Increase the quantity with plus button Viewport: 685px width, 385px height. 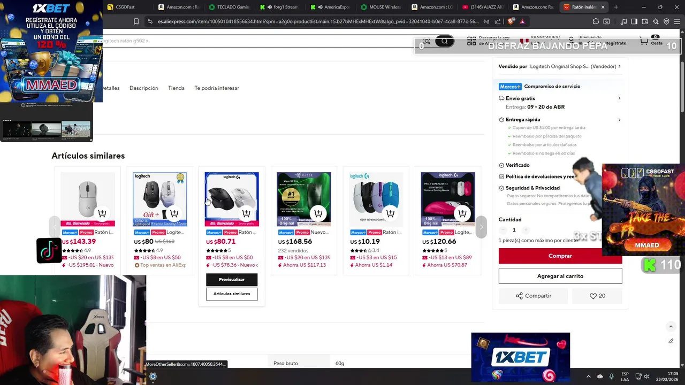[526, 230]
